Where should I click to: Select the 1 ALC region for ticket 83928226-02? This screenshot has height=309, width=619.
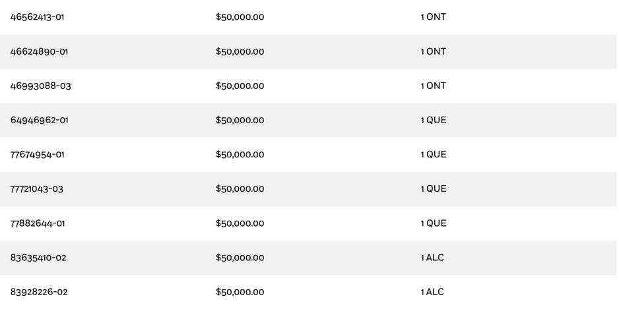pyautogui.click(x=432, y=292)
